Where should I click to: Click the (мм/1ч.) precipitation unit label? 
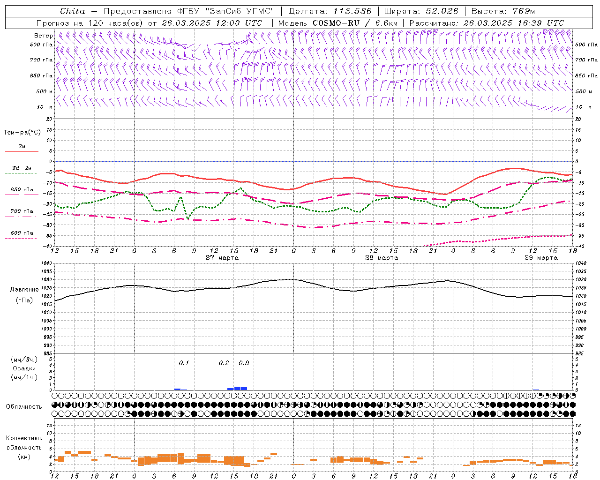coord(24,377)
